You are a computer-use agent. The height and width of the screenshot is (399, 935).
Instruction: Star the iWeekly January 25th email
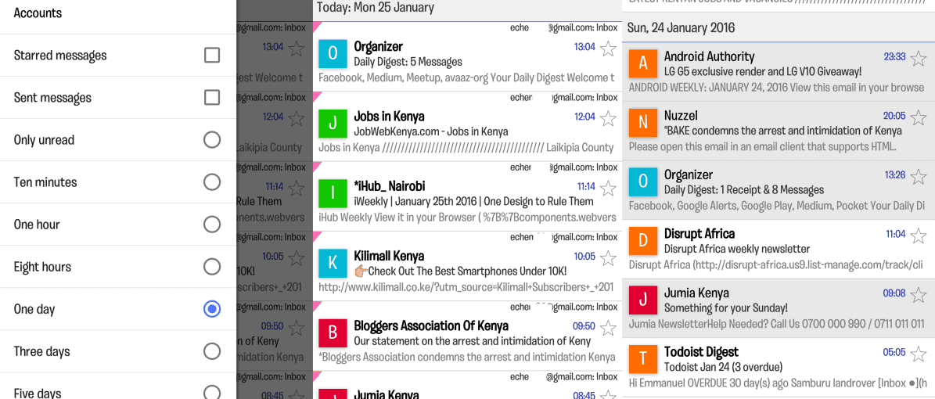point(608,188)
